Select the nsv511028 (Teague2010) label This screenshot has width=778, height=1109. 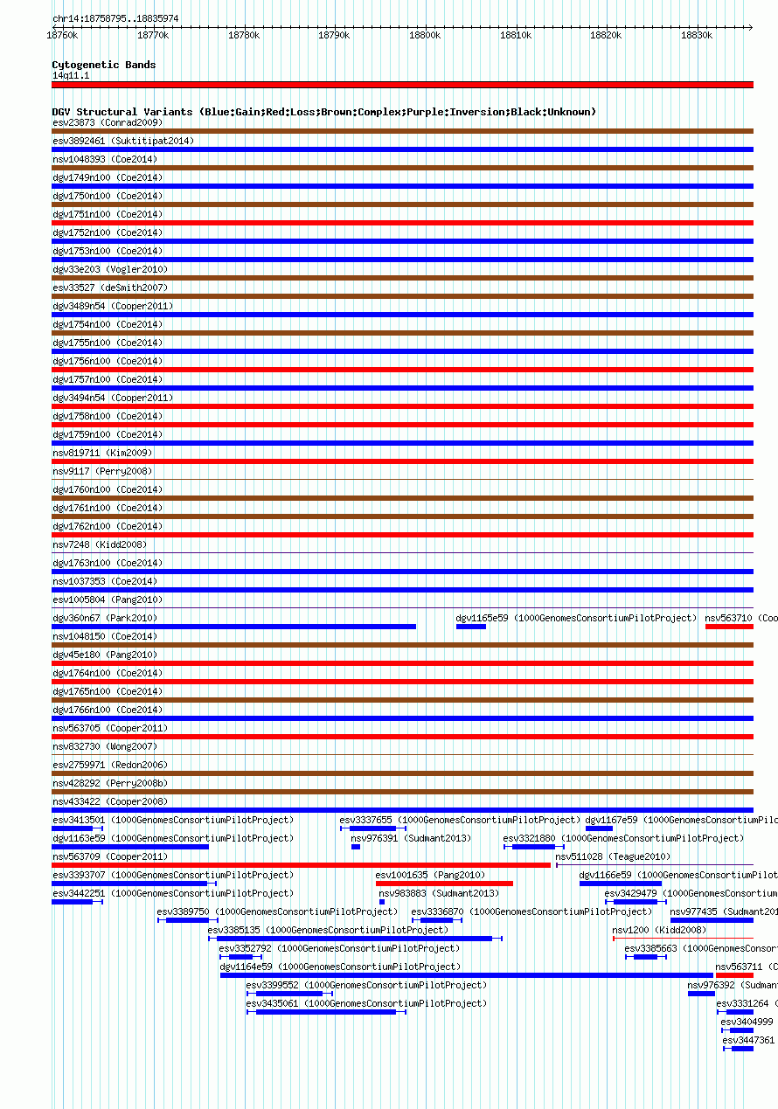tap(614, 856)
